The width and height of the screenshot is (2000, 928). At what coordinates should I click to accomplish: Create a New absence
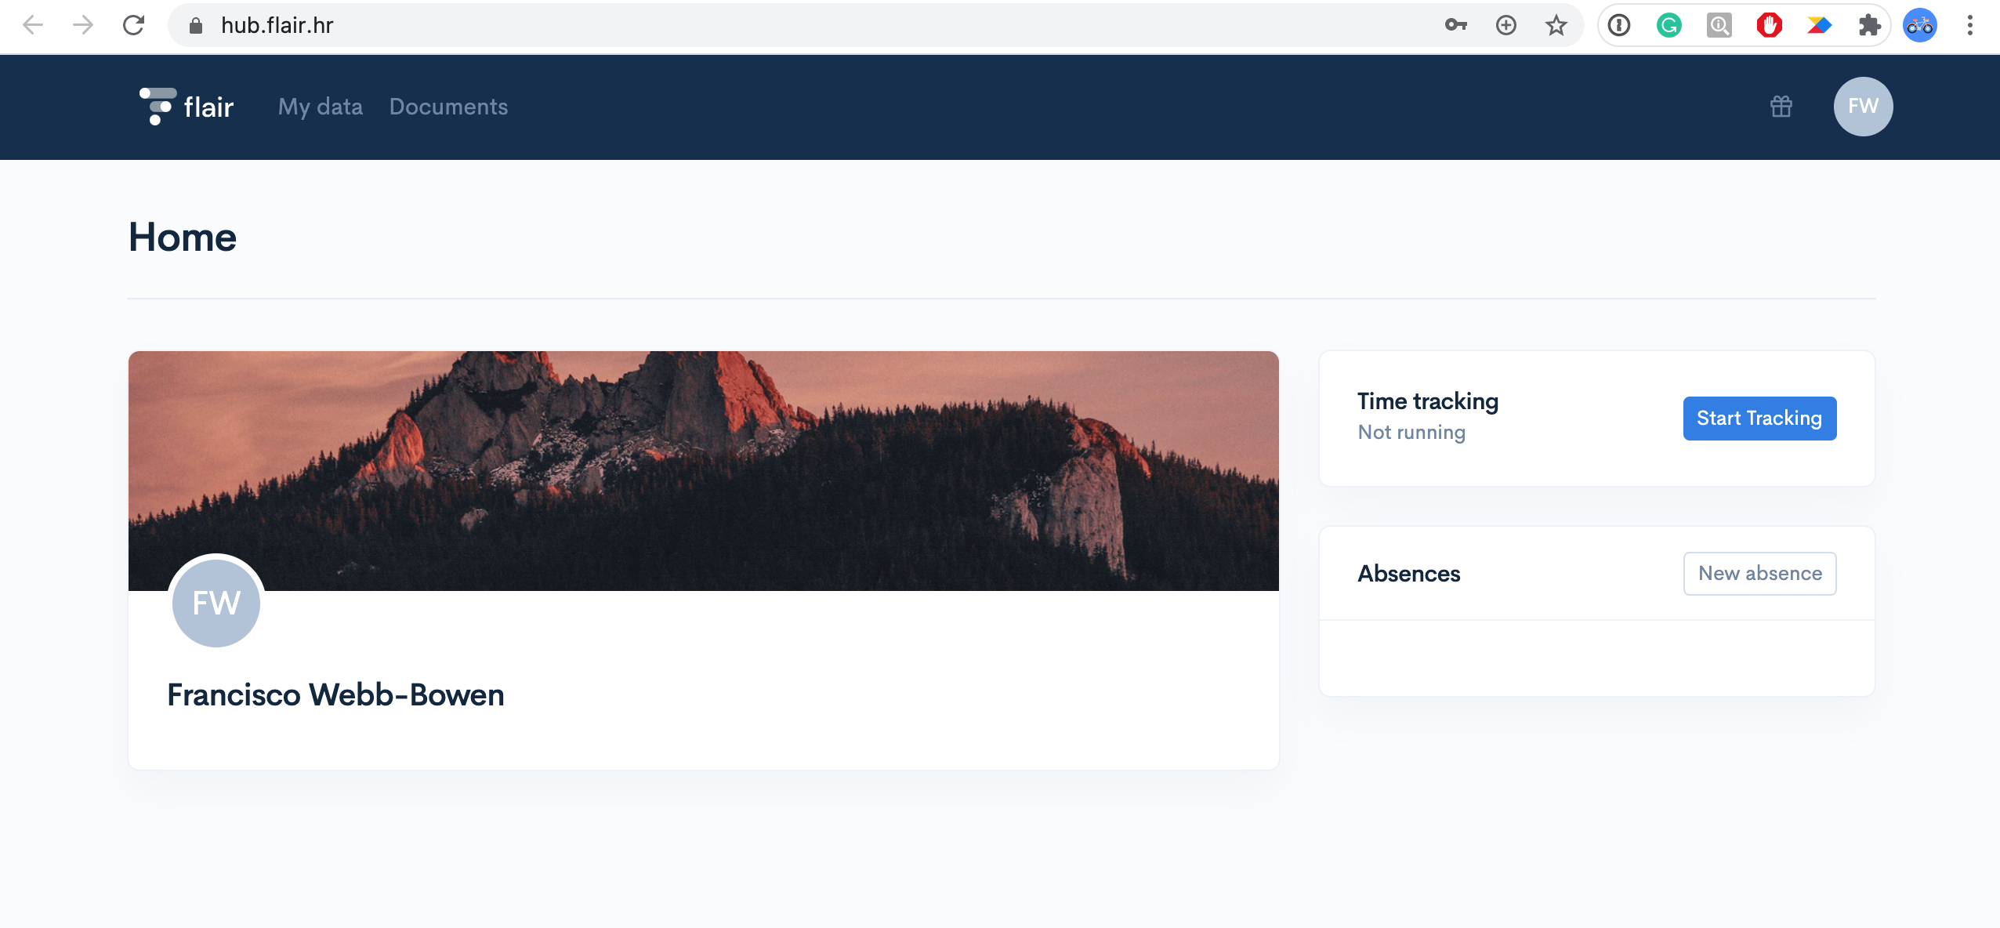pos(1759,573)
